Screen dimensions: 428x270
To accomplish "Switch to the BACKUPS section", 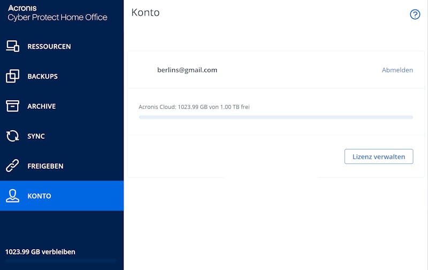I will coord(43,76).
